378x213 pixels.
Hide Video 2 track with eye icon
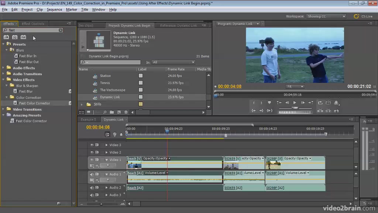(92, 152)
